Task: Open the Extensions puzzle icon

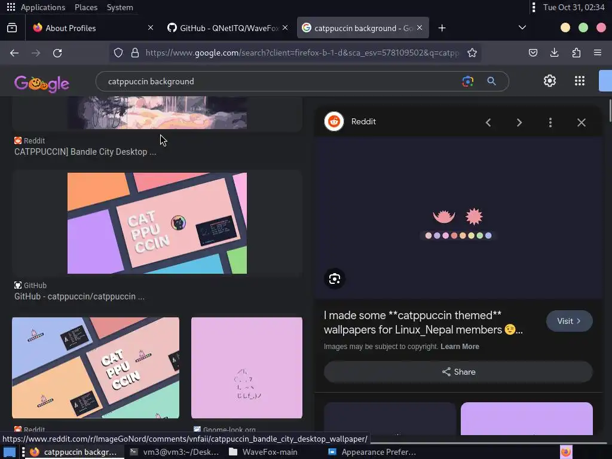Action: pos(576,53)
